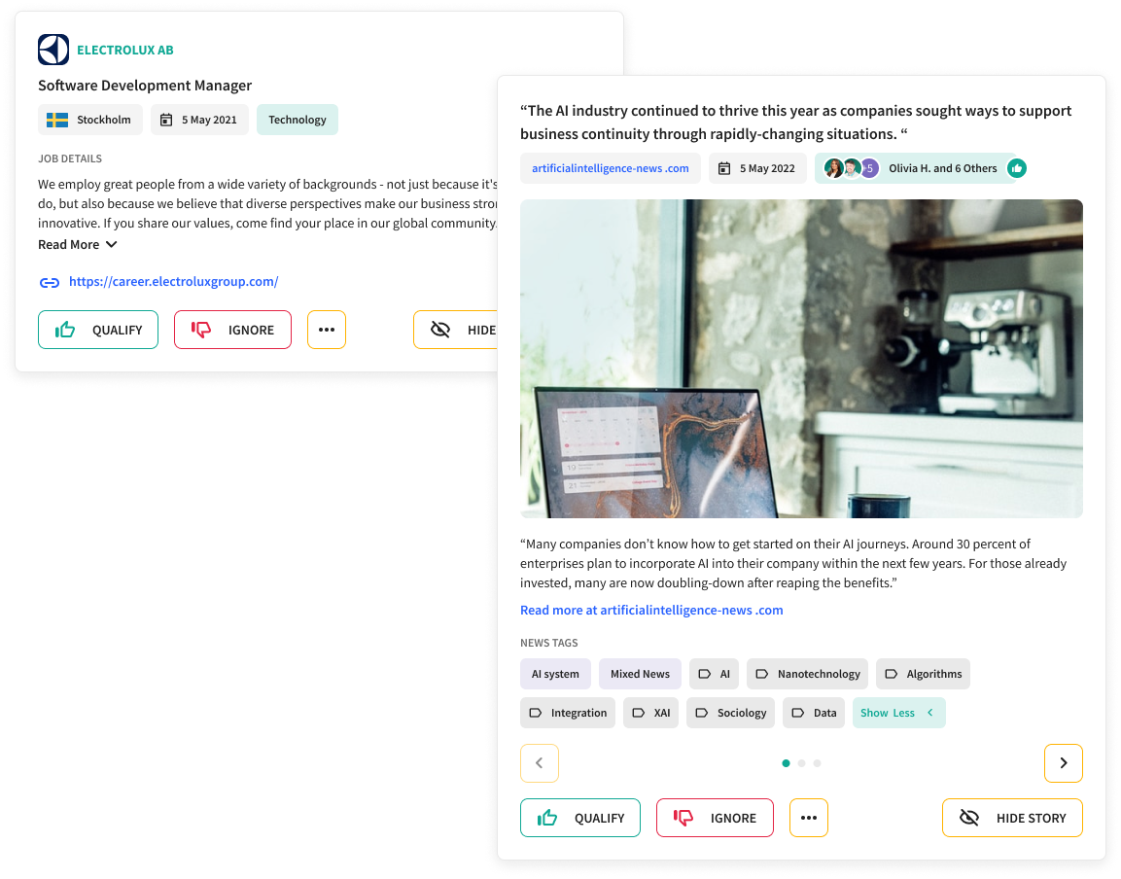Viewport: 1121px width, 879px height.
Task: Go to next story with right arrow
Action: pyautogui.click(x=1063, y=763)
